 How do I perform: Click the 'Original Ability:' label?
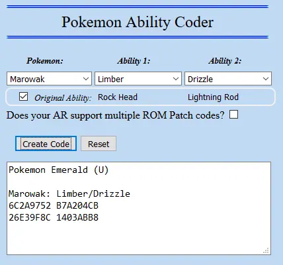click(63, 98)
